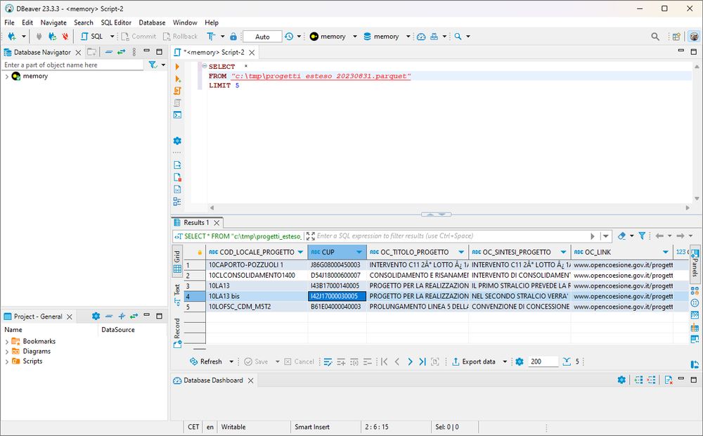The width and height of the screenshot is (703, 436).
Task: Open the Refresh dropdown arrow
Action: pyautogui.click(x=231, y=361)
